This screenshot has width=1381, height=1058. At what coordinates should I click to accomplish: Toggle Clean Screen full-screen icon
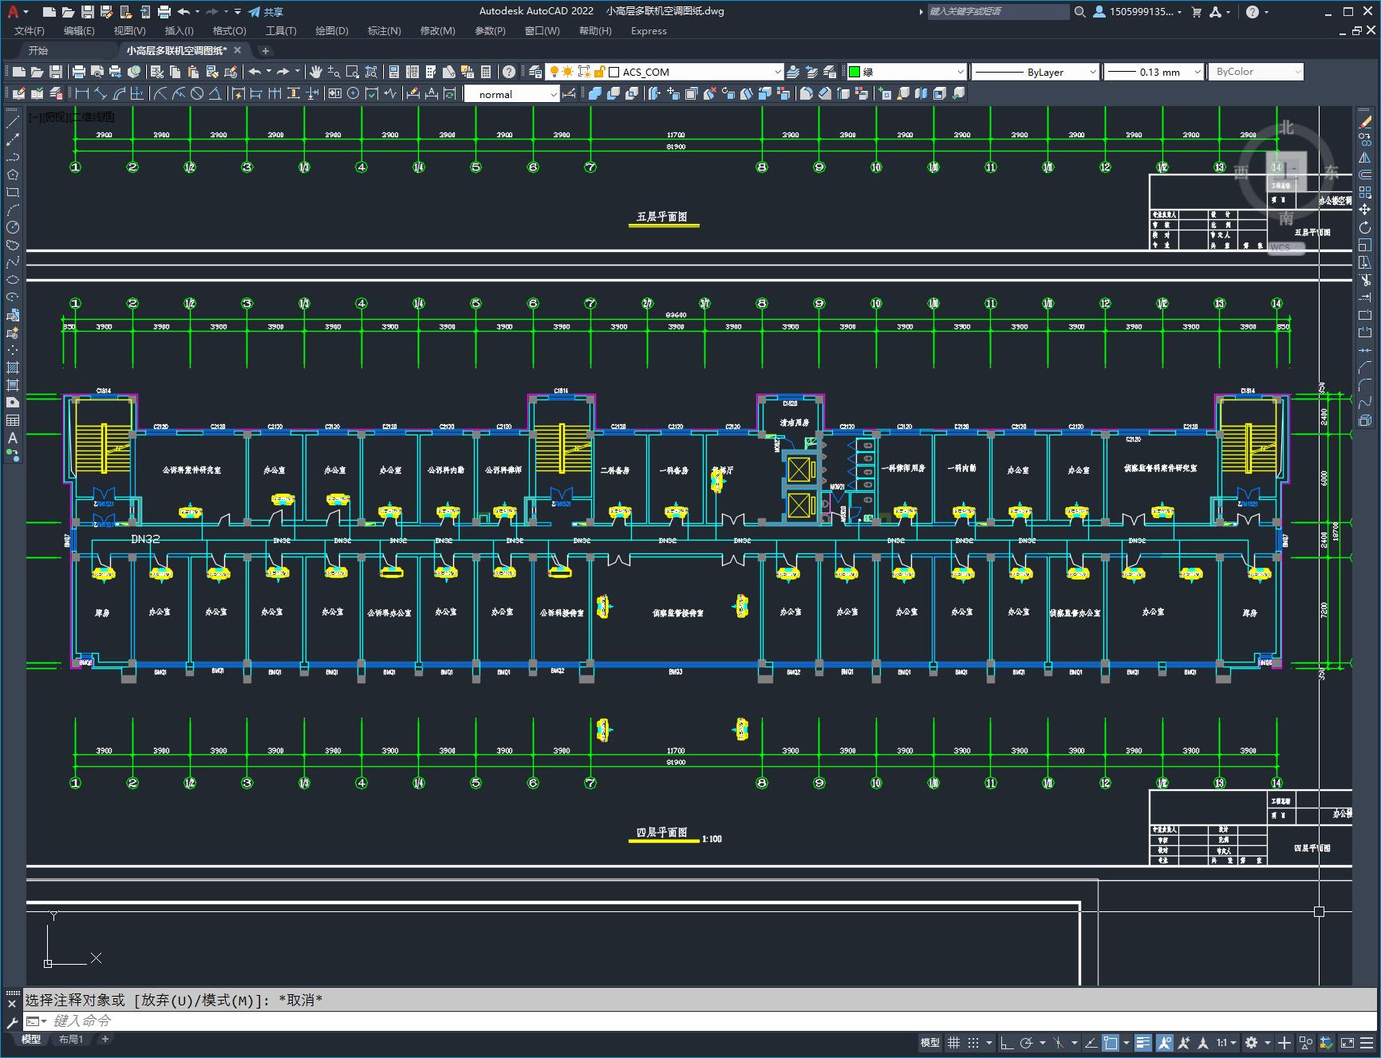1347,1042
